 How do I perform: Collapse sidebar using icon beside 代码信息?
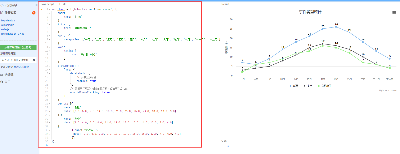click(36, 5)
